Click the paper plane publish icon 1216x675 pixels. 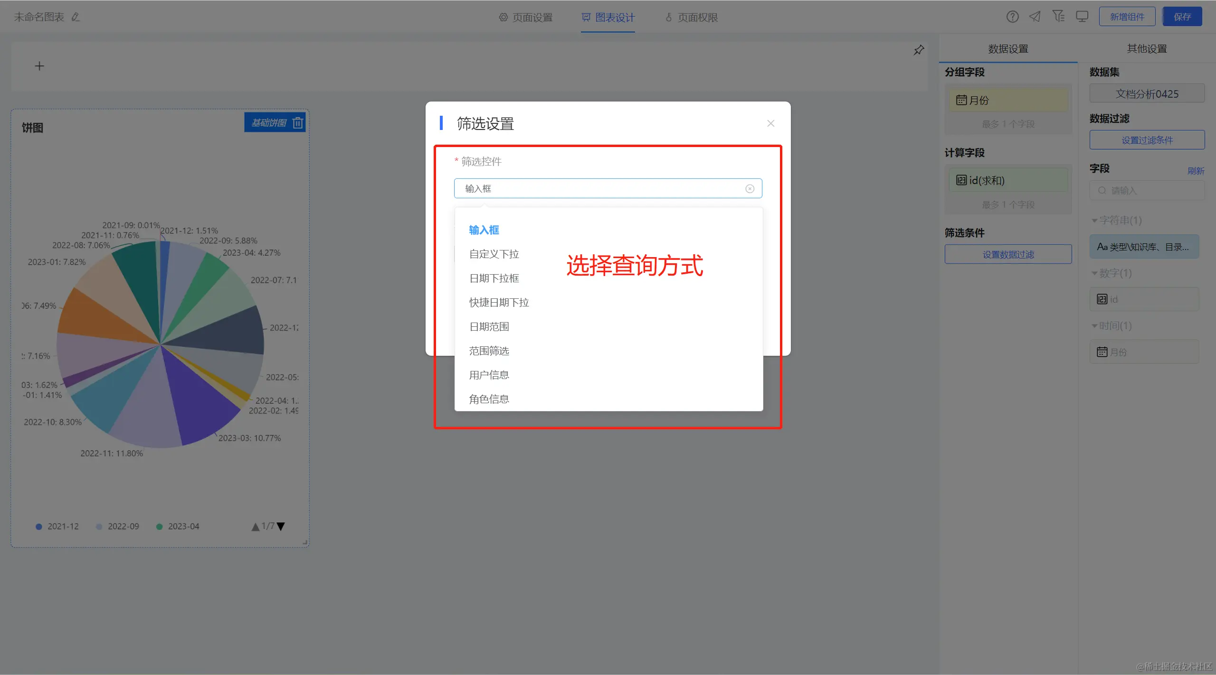click(x=1035, y=17)
